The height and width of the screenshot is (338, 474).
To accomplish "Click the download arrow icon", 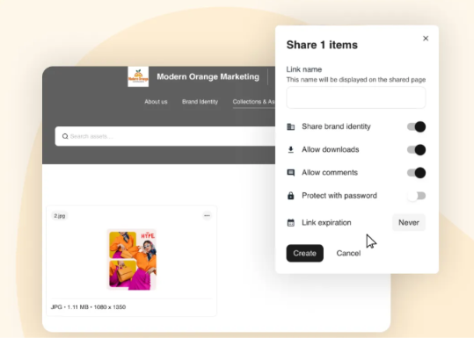I will point(290,149).
